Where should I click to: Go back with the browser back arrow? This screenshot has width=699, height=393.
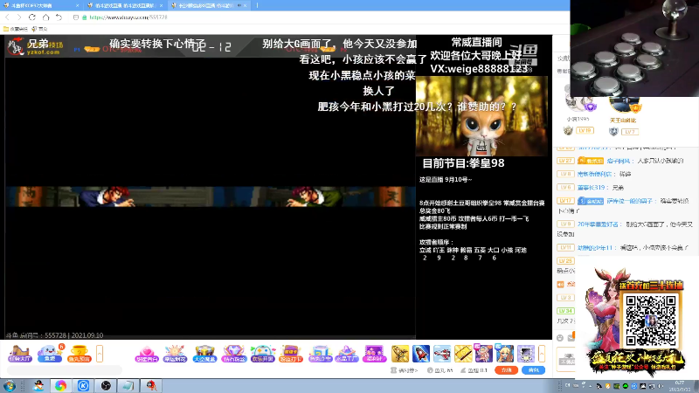7,17
